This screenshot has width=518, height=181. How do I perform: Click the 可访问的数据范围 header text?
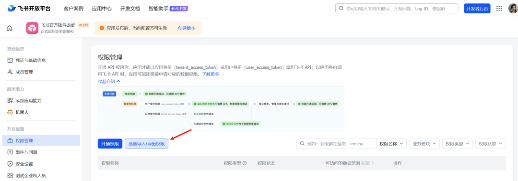click(342, 163)
